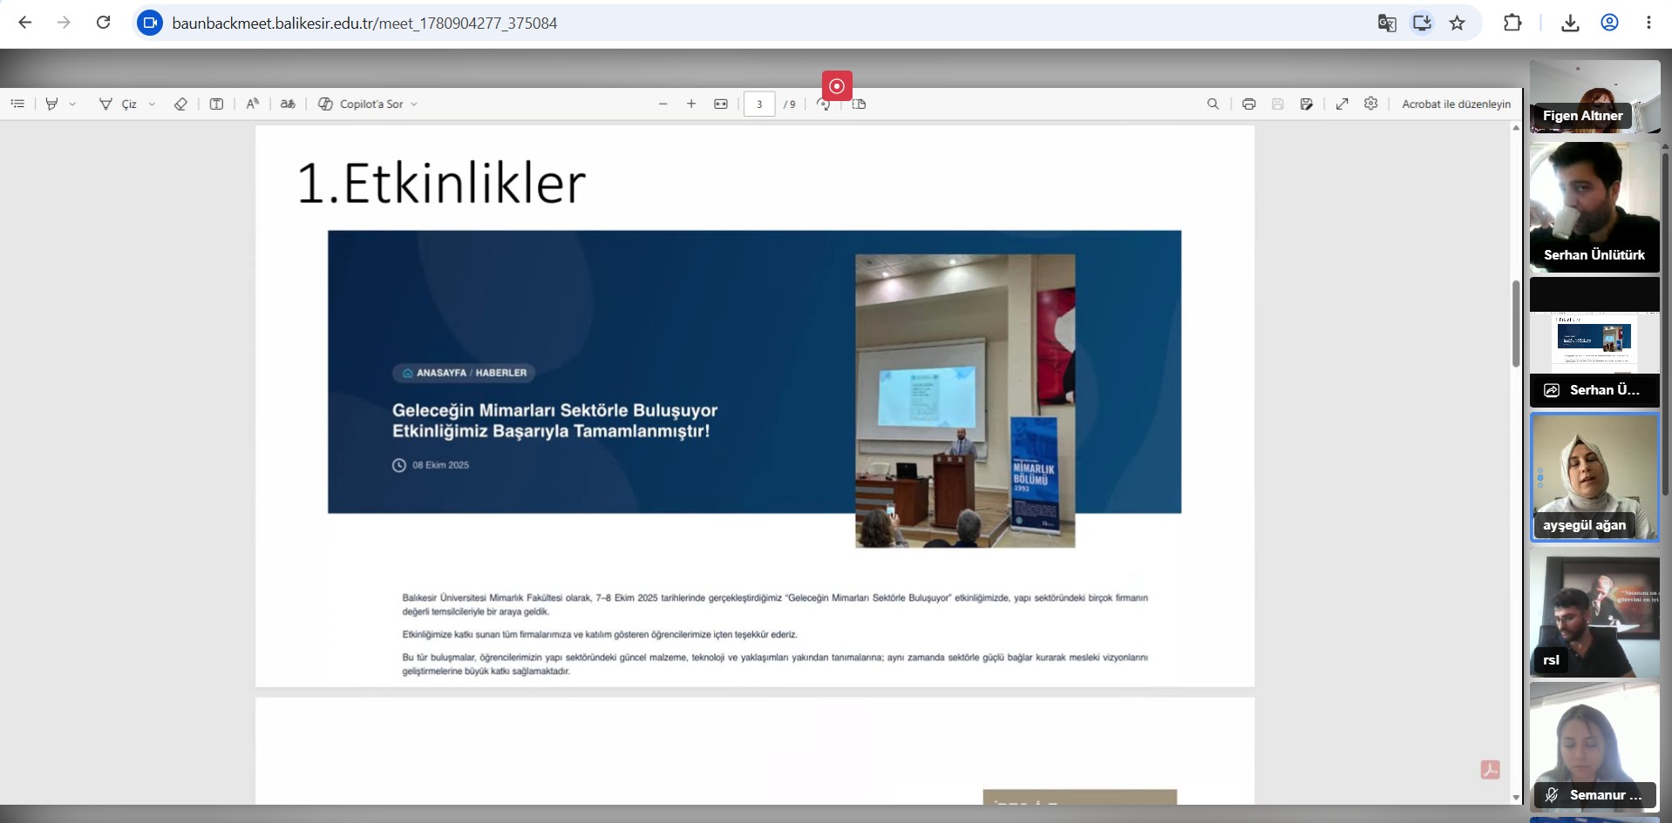Select the highlighter tool
Viewport: 1672px width, 823px height.
(52, 104)
